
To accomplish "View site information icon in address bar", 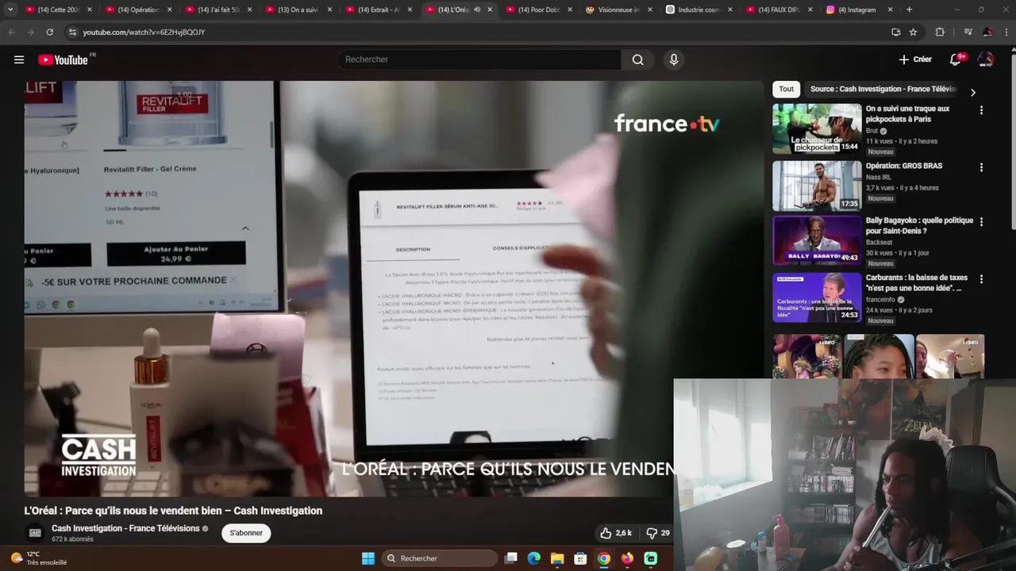I will pos(72,32).
